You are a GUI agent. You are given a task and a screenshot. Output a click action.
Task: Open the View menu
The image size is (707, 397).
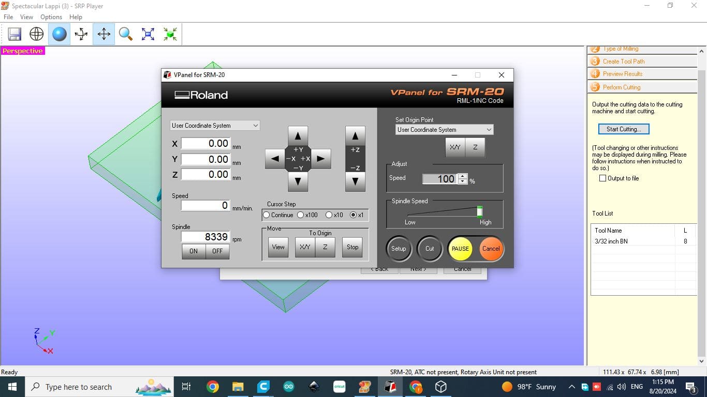pyautogui.click(x=26, y=17)
